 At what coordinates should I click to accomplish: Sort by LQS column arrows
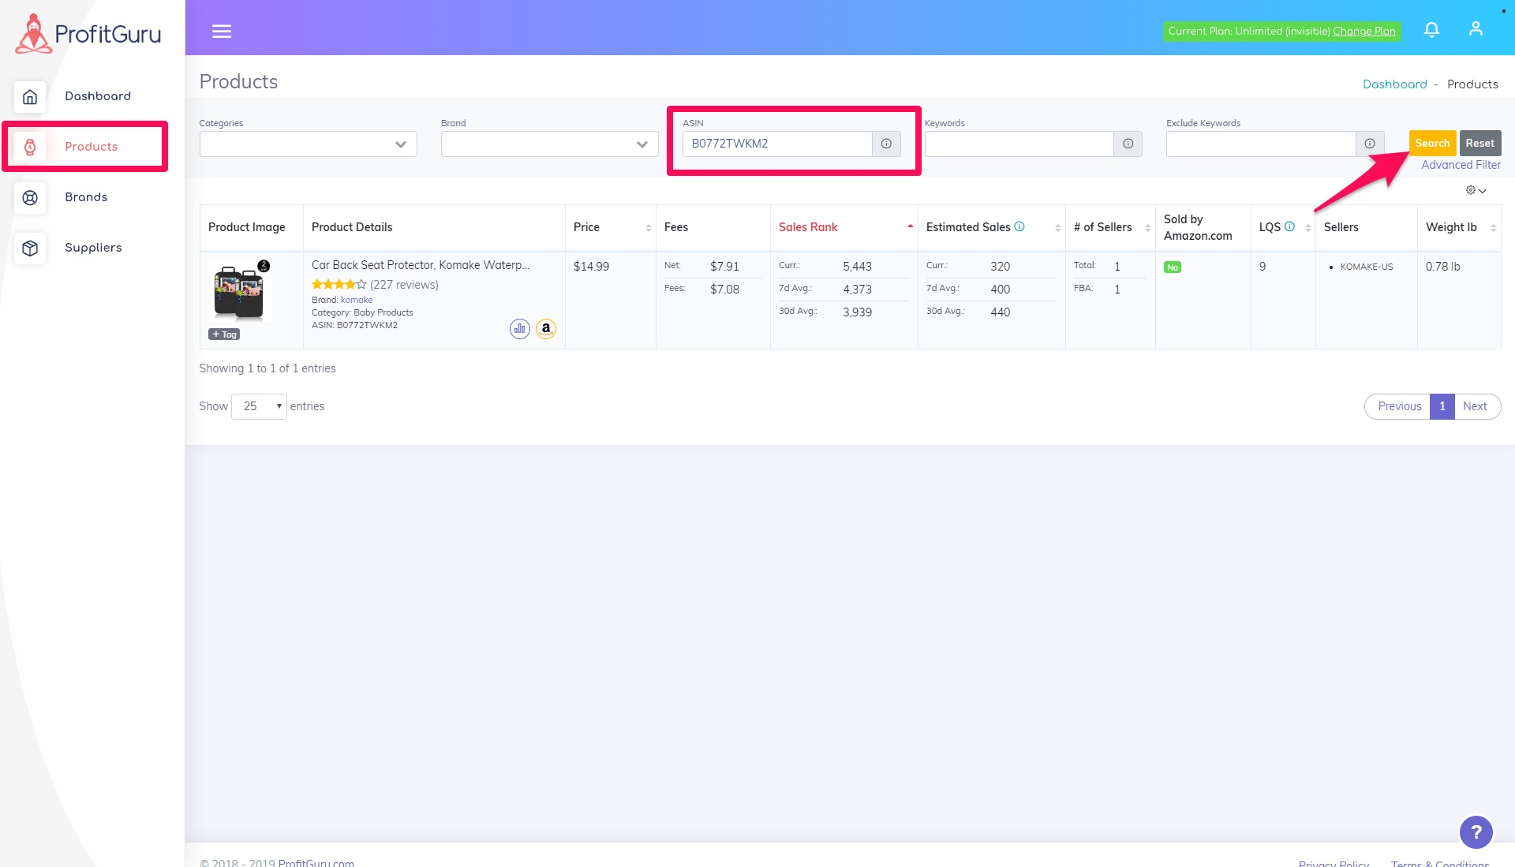[1308, 228]
